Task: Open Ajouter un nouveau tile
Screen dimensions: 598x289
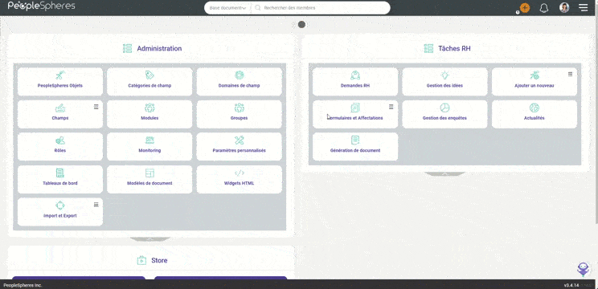Action: (535, 82)
